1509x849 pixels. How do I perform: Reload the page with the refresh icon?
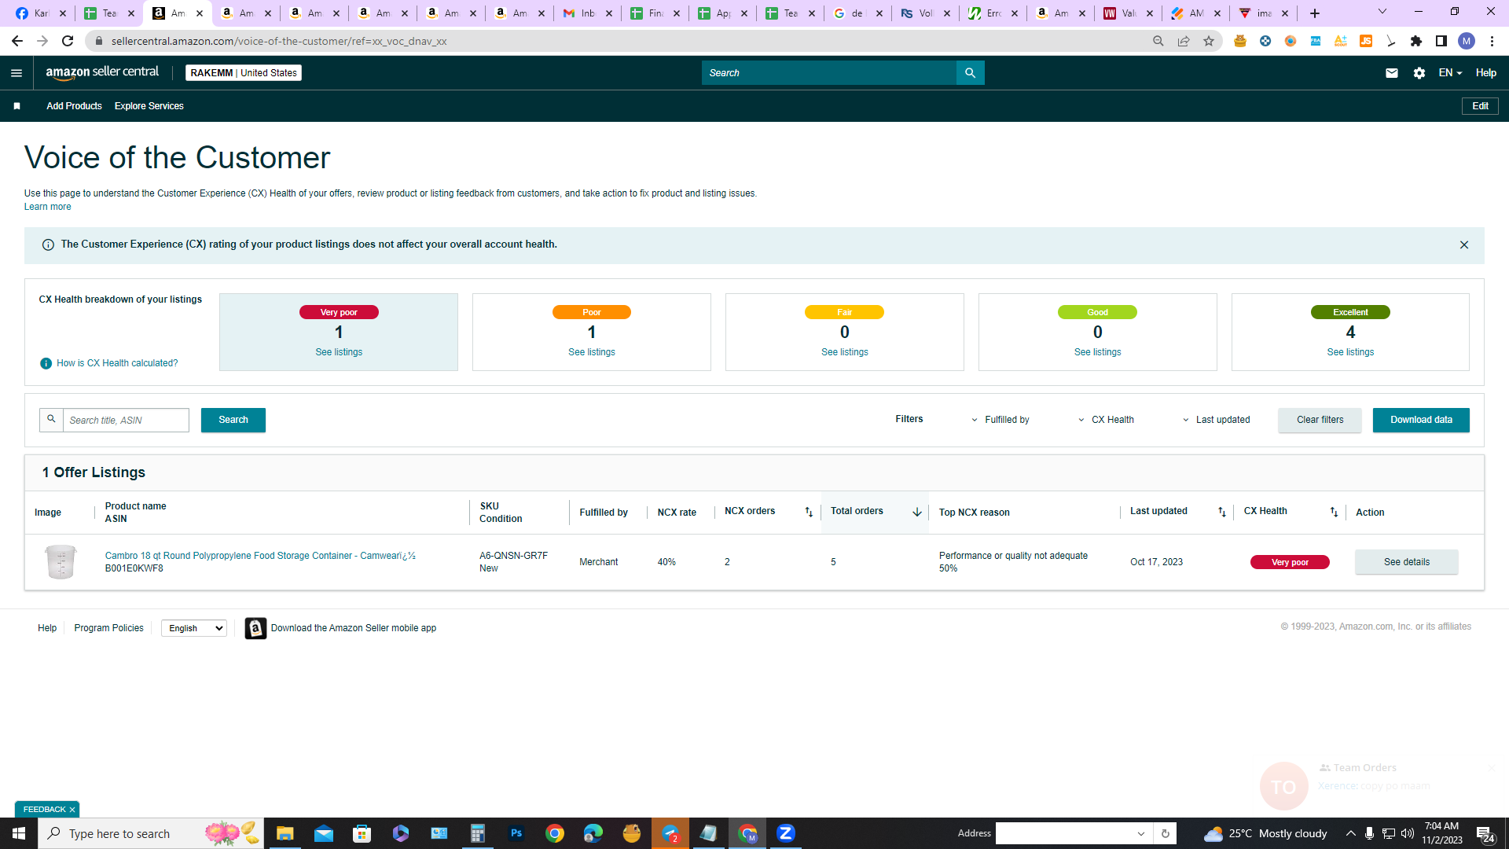point(68,41)
